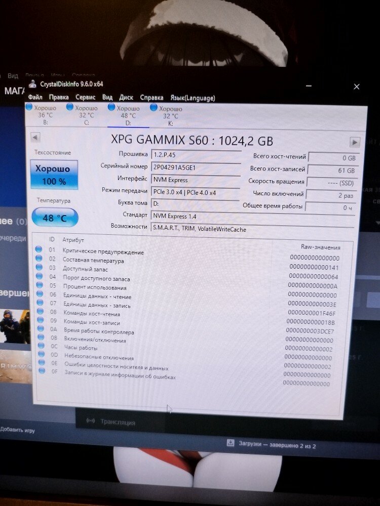Click status dot for Ошибки целостности носителя
The width and height of the screenshot is (380, 506).
(42, 362)
